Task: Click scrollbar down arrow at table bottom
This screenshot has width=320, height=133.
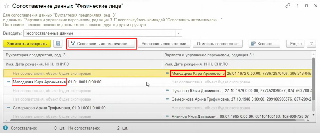Action: [314, 115]
